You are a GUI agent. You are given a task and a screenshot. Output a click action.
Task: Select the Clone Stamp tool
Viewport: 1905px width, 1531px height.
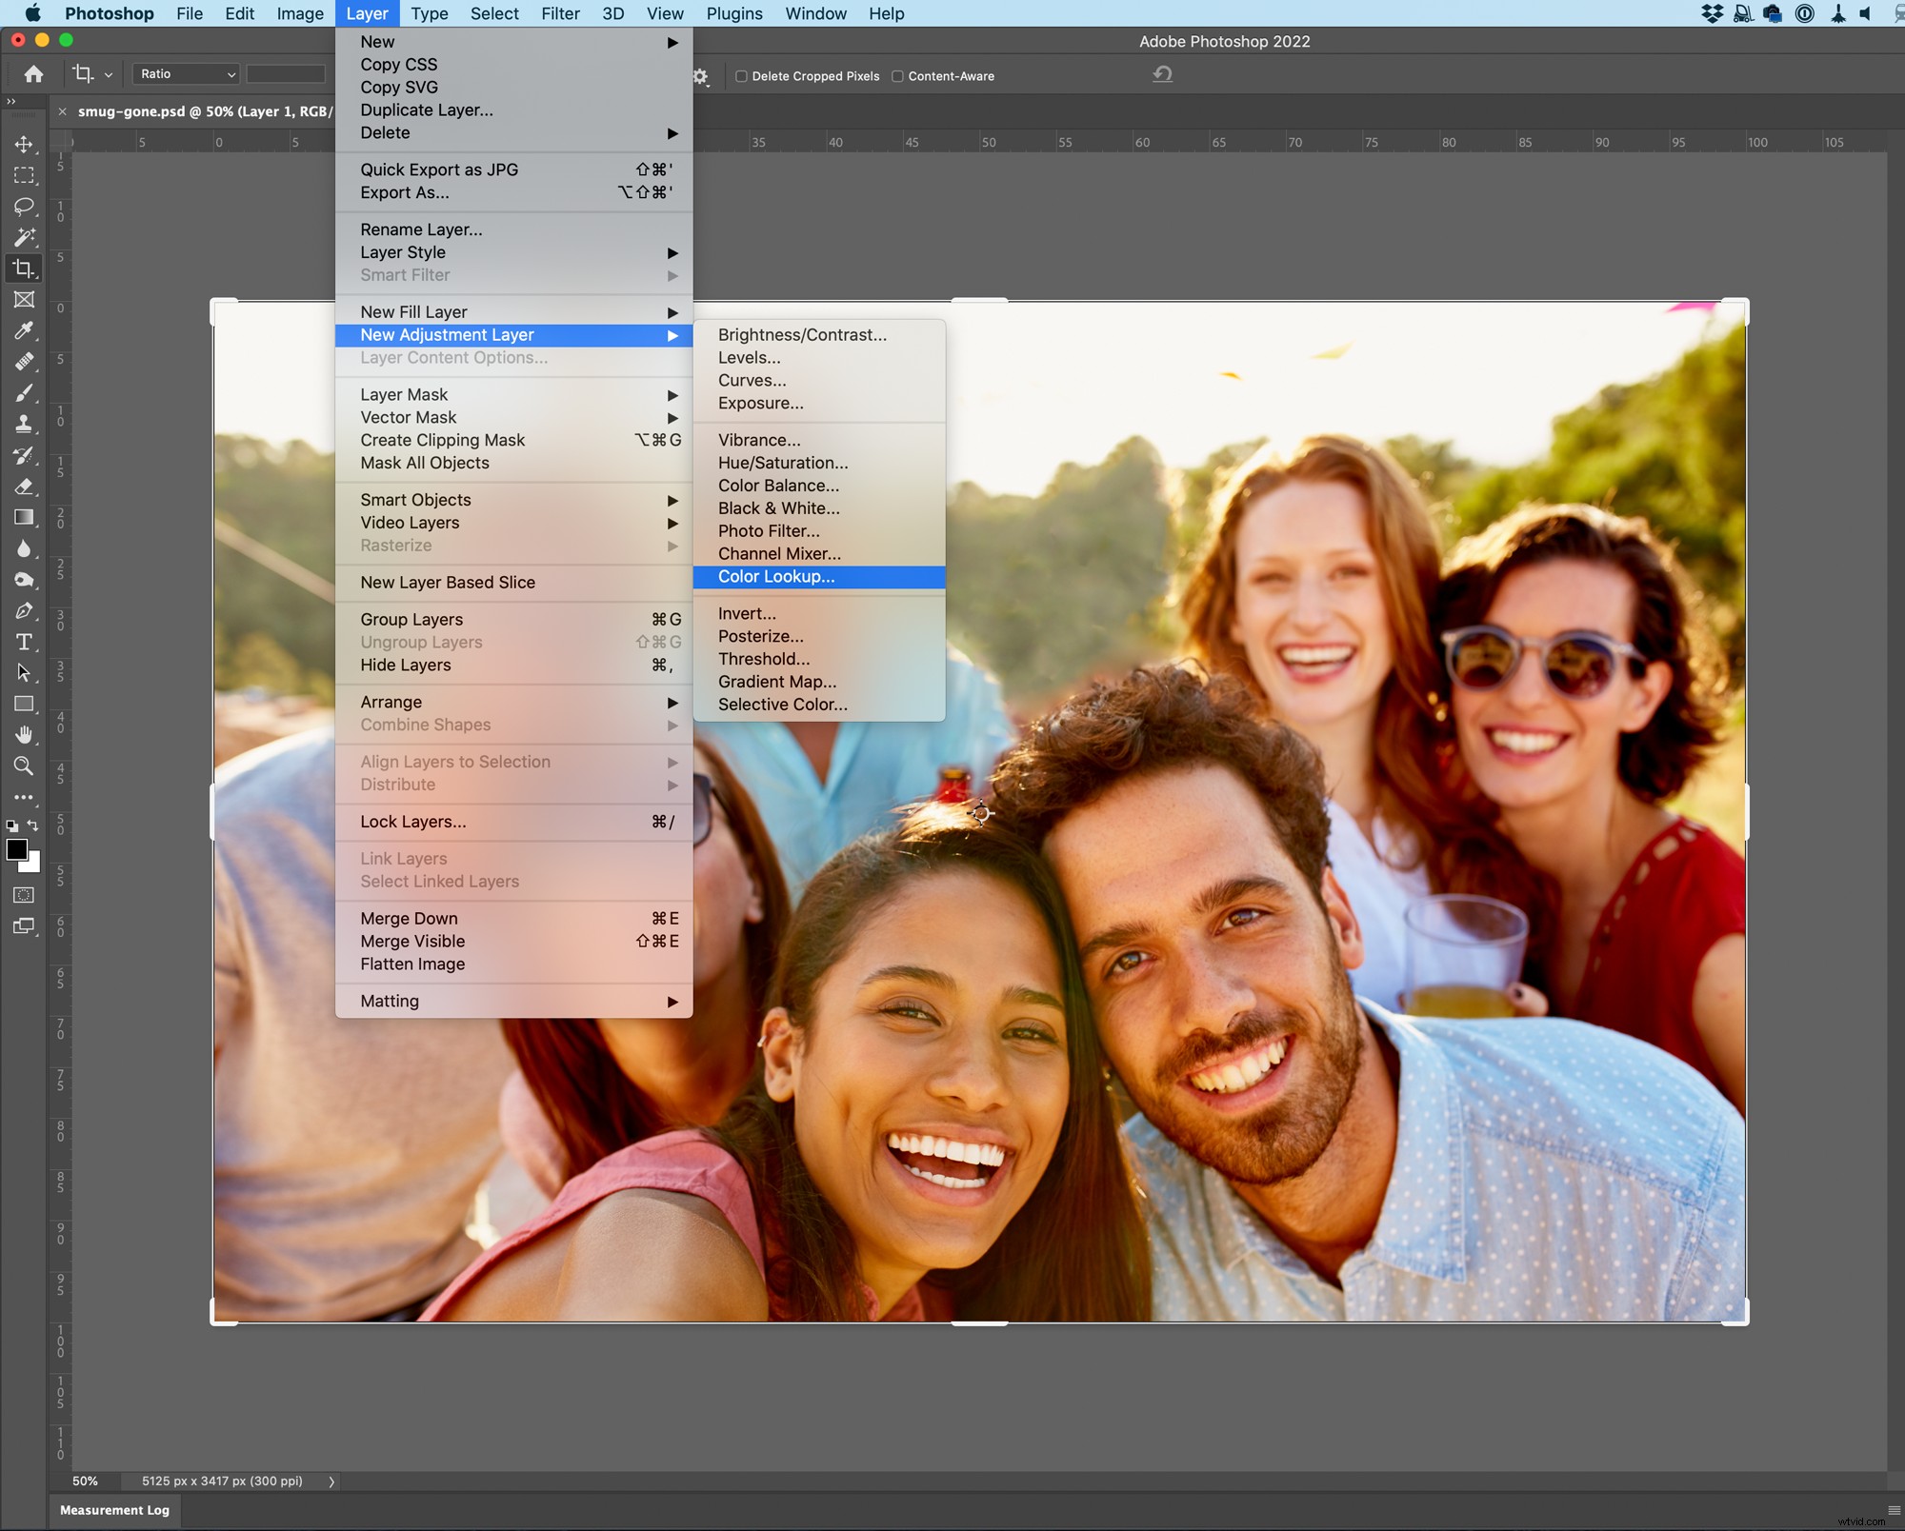pos(24,424)
